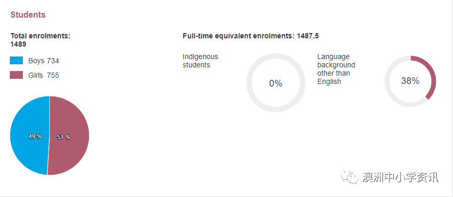Click the blue Boys legend swatch
Screen dimensions: 453x197
(x=16, y=61)
